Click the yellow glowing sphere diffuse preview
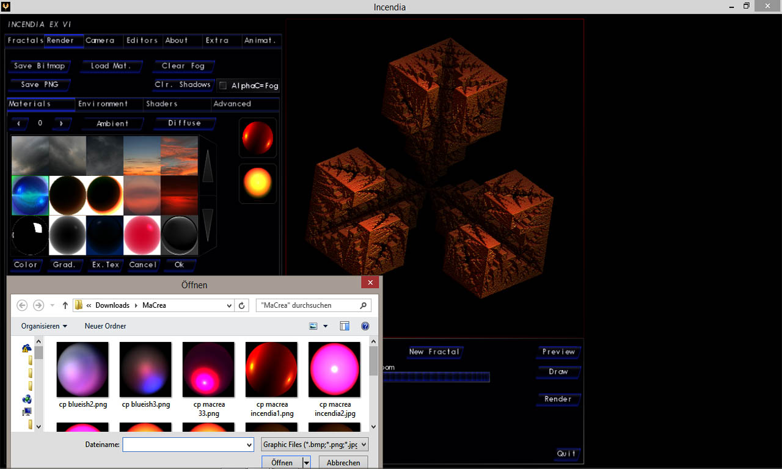 pyautogui.click(x=257, y=183)
